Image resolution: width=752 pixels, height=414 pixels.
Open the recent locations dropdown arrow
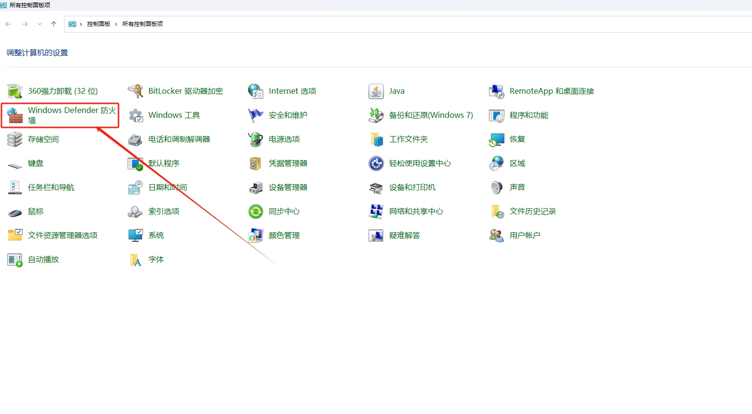(40, 24)
